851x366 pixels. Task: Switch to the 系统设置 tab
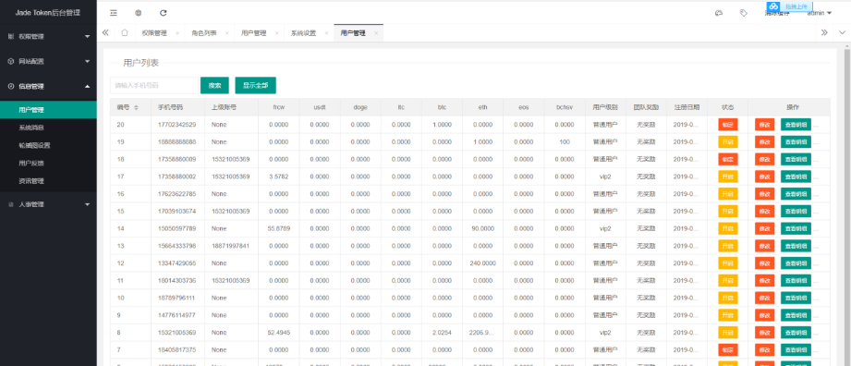coord(303,33)
